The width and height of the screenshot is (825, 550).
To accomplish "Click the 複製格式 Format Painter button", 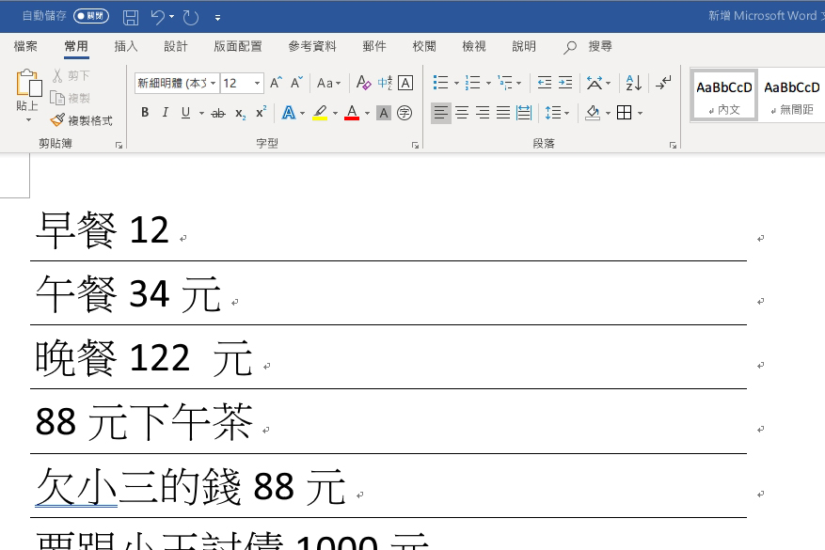I will pyautogui.click(x=82, y=120).
